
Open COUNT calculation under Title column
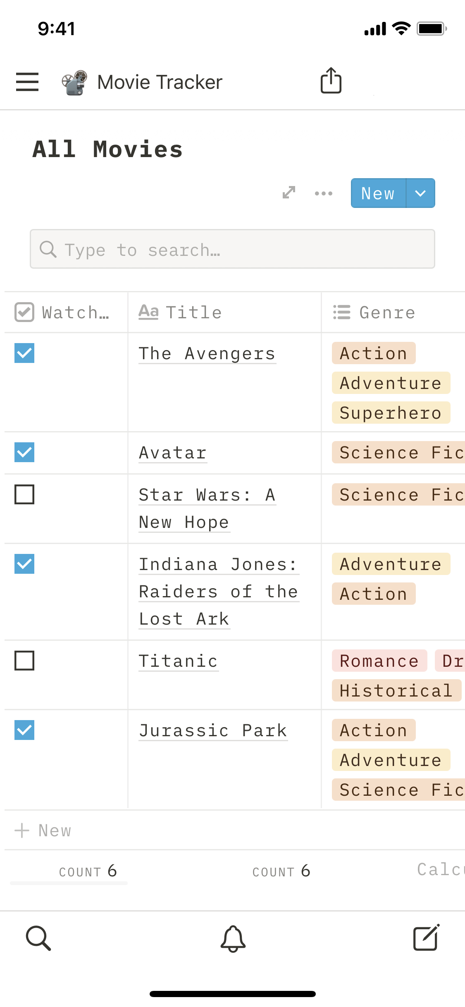(281, 871)
